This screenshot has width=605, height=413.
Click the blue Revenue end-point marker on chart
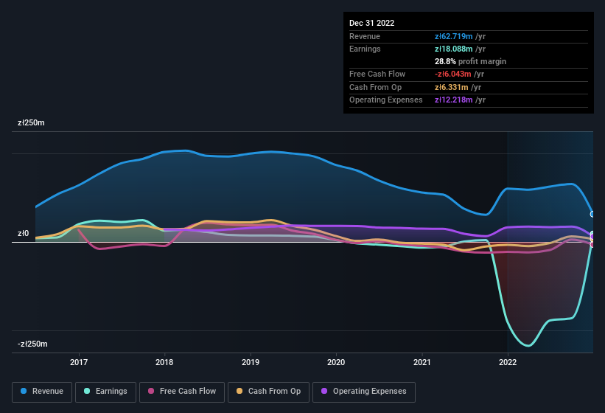point(592,214)
